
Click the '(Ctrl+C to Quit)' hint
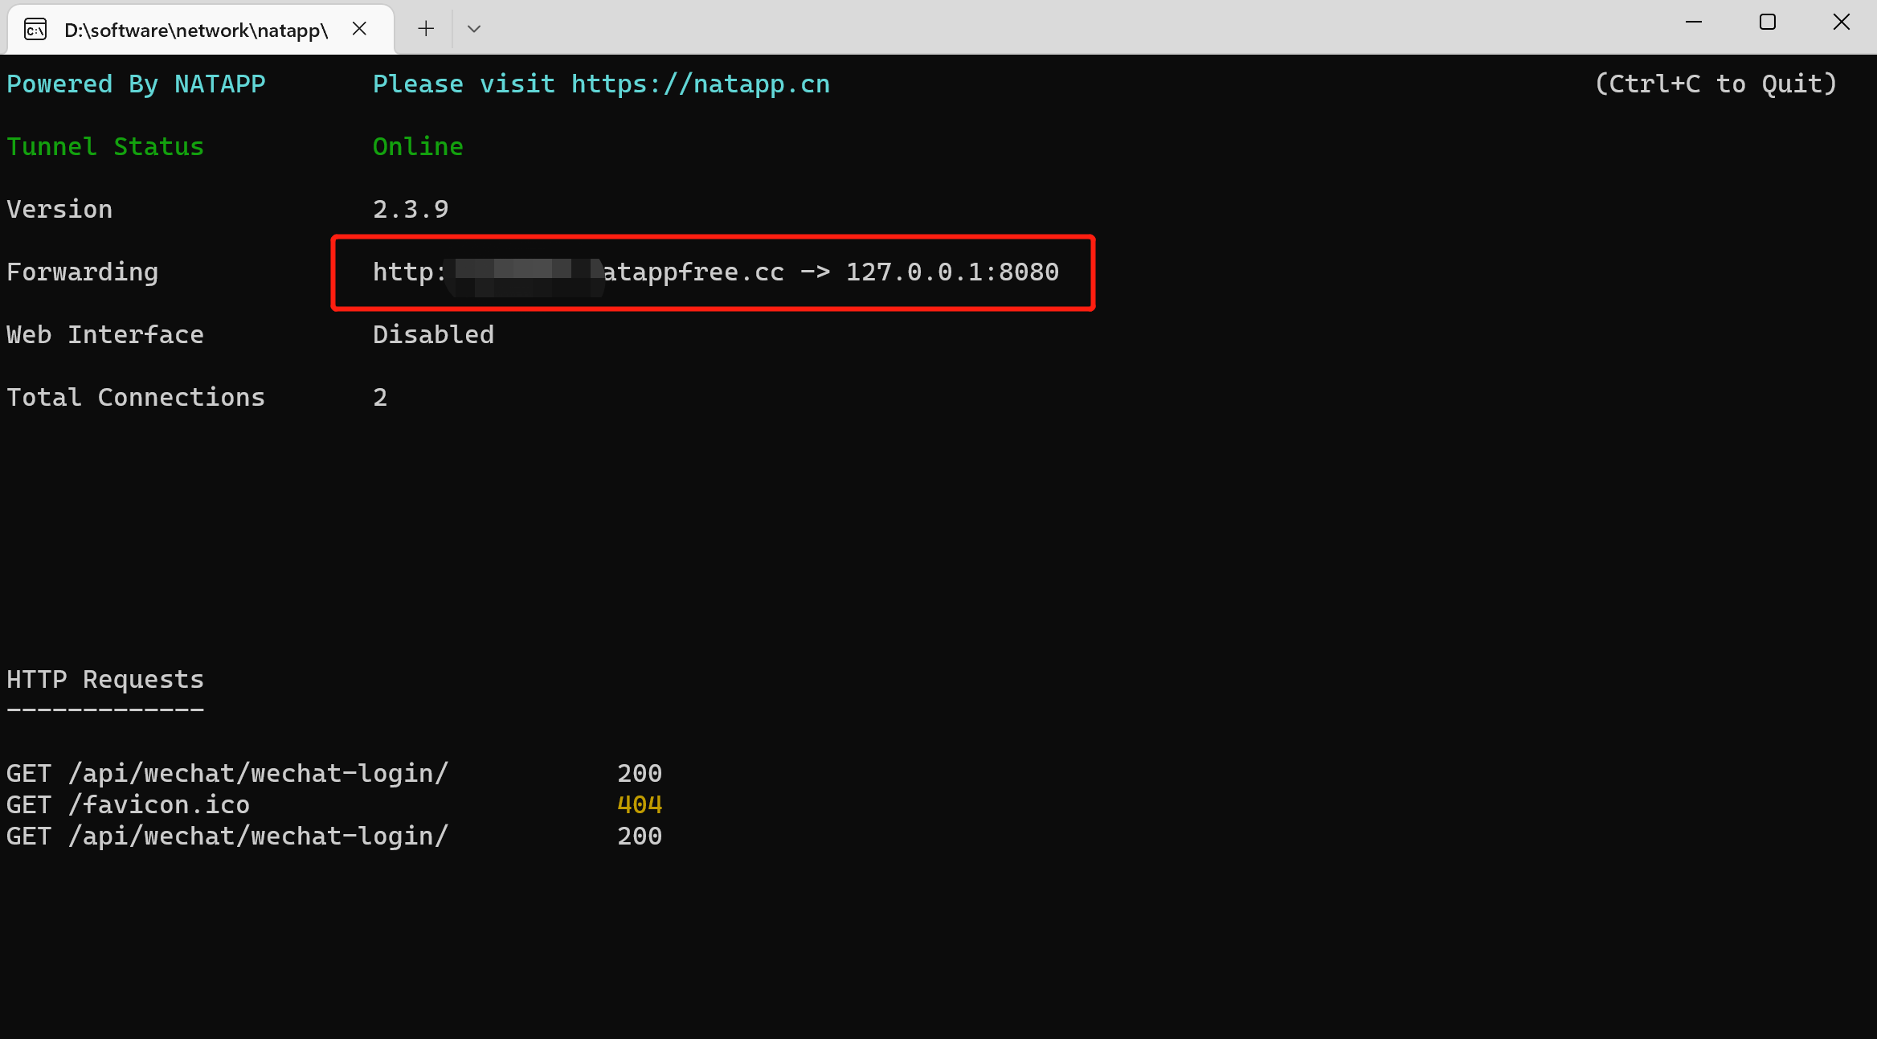1716,84
